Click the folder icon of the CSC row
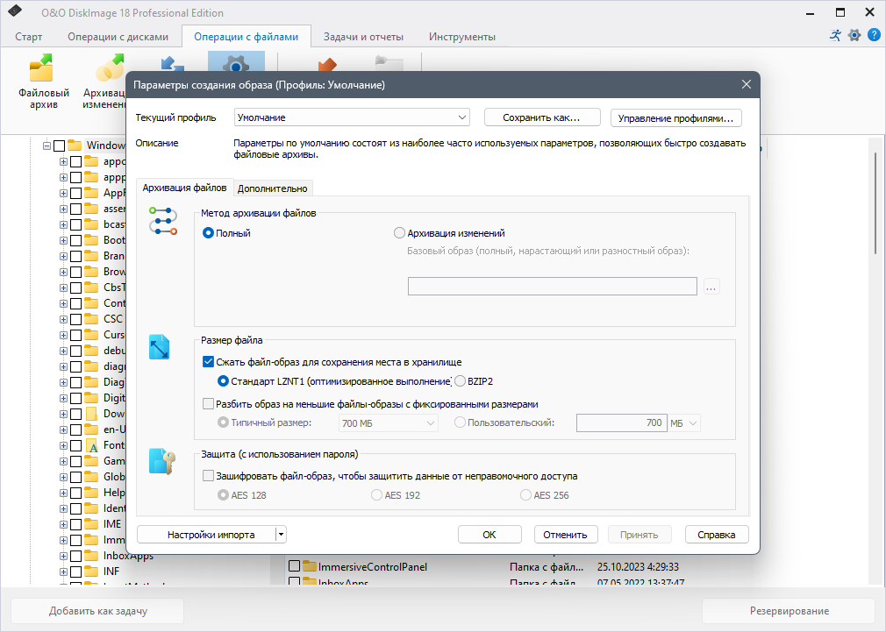Screen dimensions: 886x632 tap(91, 319)
